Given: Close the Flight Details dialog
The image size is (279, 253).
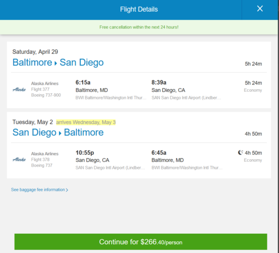Looking at the screenshot, I should (x=260, y=9).
